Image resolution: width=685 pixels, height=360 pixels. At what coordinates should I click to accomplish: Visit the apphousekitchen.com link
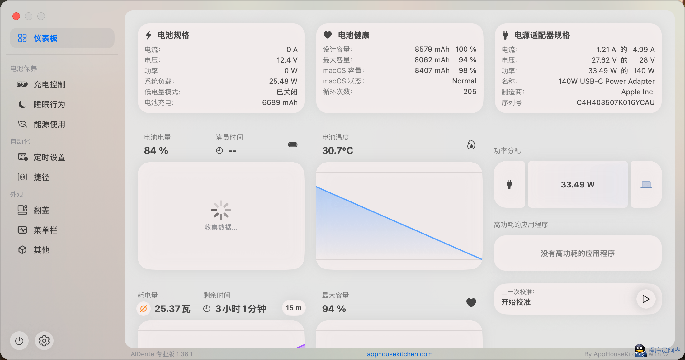pos(399,354)
